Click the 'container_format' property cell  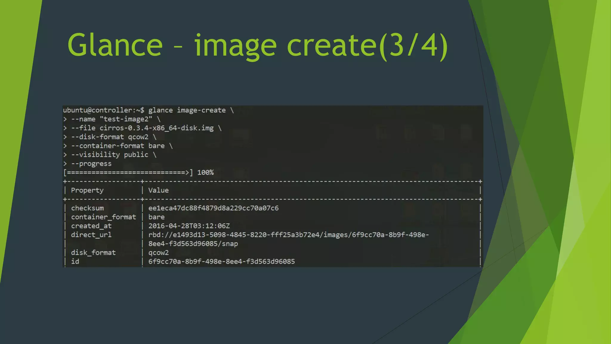104,217
